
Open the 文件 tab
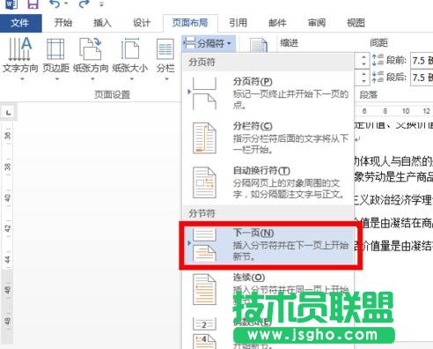tap(20, 23)
